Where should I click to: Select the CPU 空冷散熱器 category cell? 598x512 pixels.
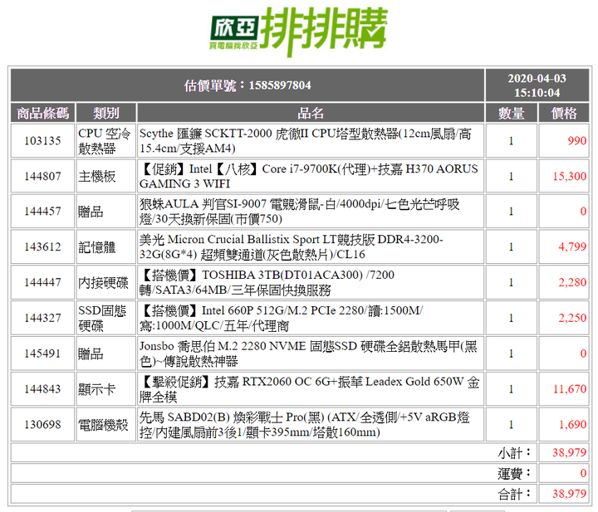coord(105,140)
